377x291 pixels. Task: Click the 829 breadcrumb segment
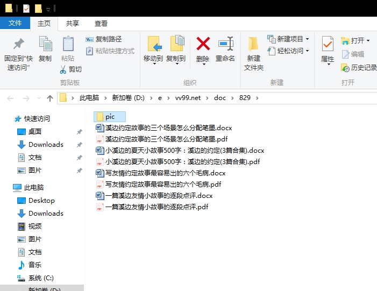(x=245, y=98)
